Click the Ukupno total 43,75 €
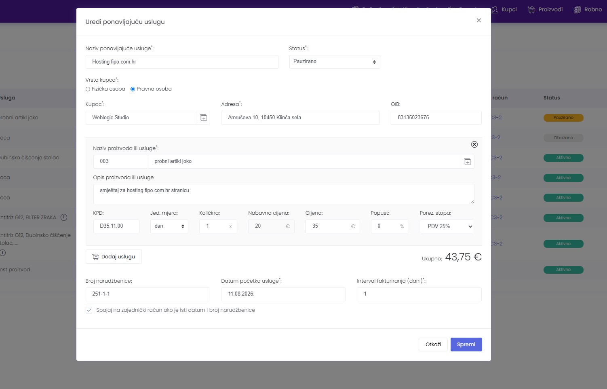Viewport: 607px width, 389px height. [463, 257]
